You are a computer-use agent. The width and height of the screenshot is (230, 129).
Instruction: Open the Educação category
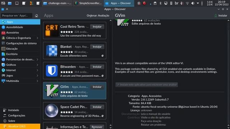(x=20, y=49)
